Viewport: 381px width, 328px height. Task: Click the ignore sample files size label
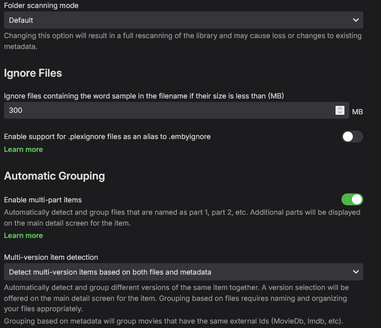[x=144, y=95]
